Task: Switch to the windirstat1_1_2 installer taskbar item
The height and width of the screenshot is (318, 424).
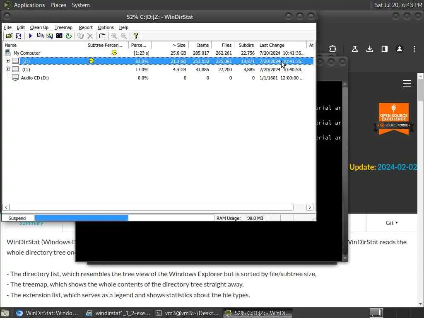Action: [x=118, y=313]
